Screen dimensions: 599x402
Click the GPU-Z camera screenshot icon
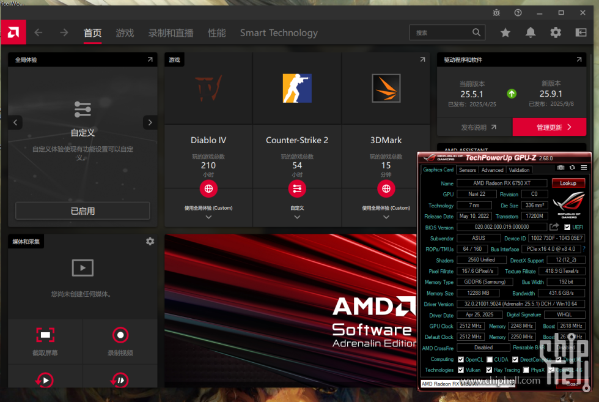point(560,168)
